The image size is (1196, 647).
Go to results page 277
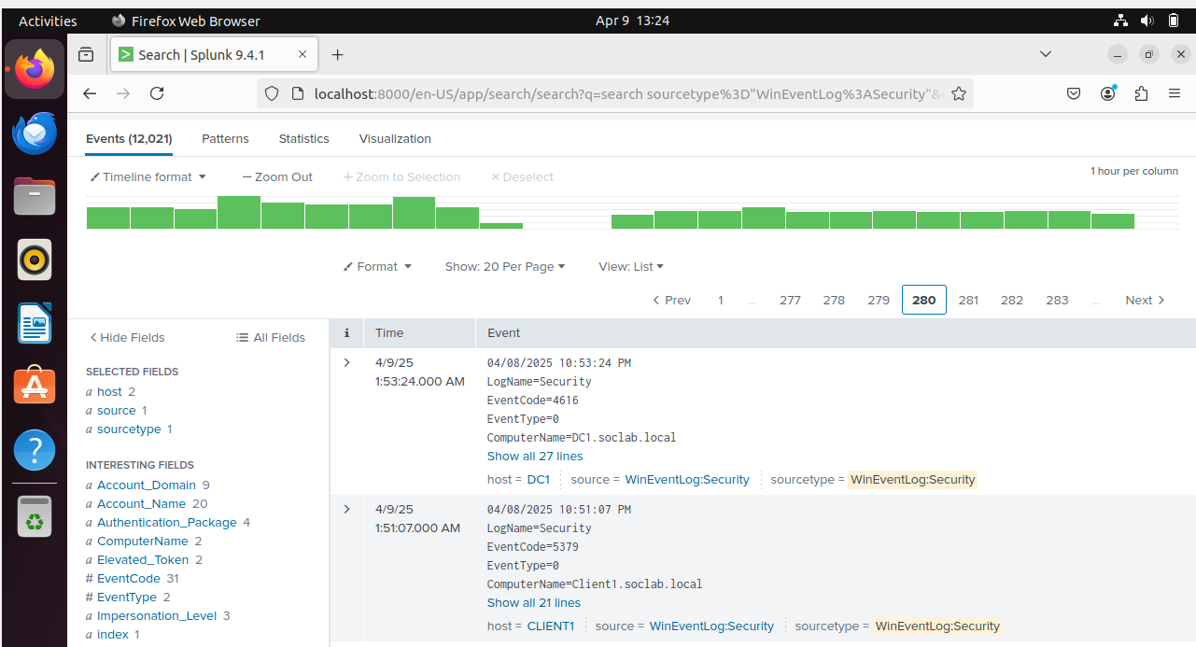tap(790, 300)
